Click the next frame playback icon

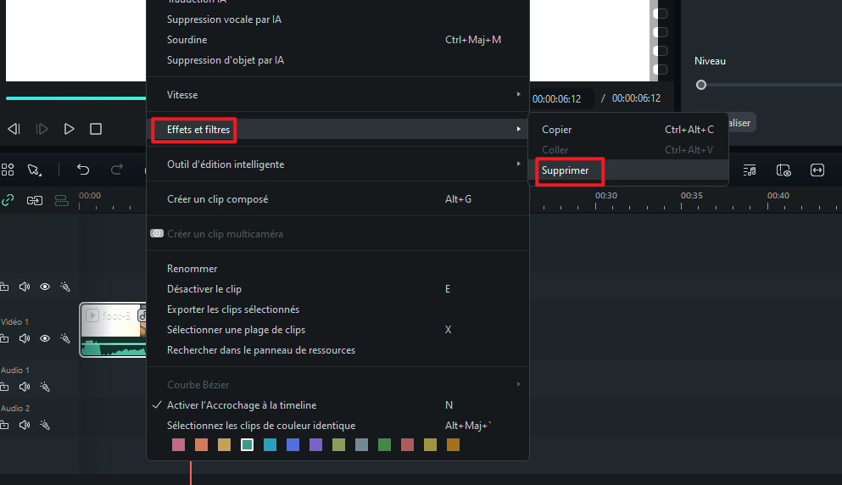42,129
